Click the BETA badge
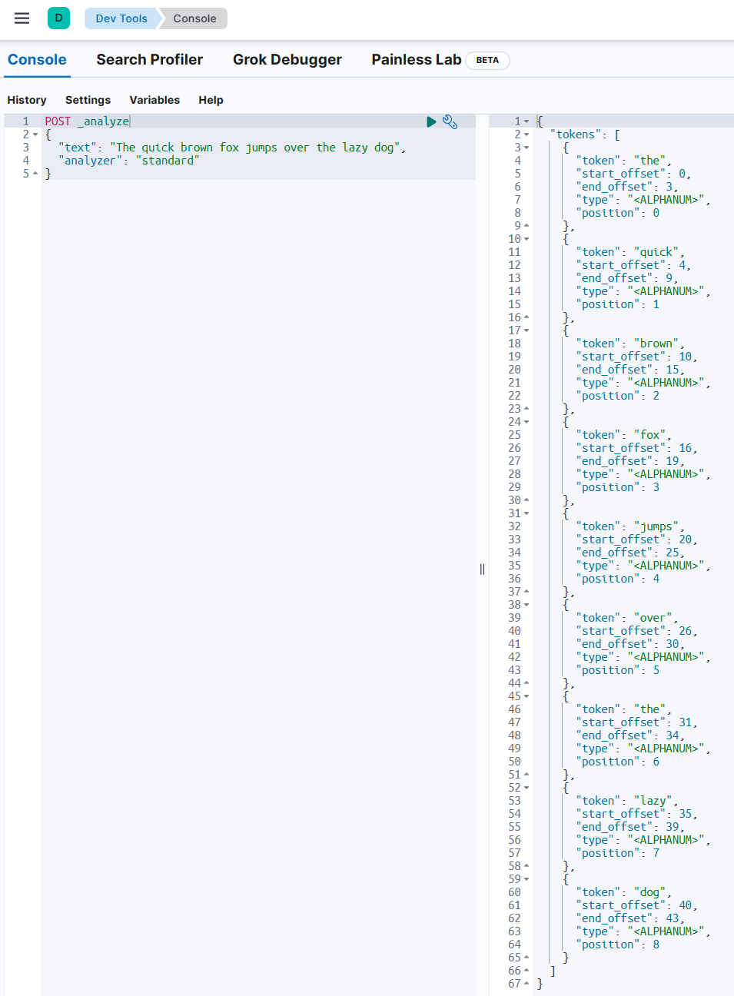This screenshot has width=734, height=996. coord(487,60)
